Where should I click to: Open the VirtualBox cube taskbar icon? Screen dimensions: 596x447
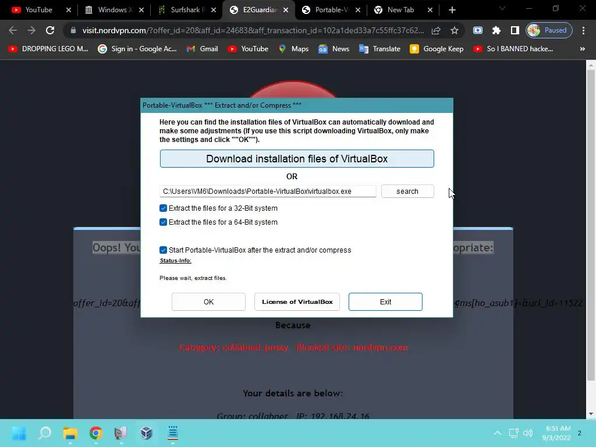tap(146, 433)
